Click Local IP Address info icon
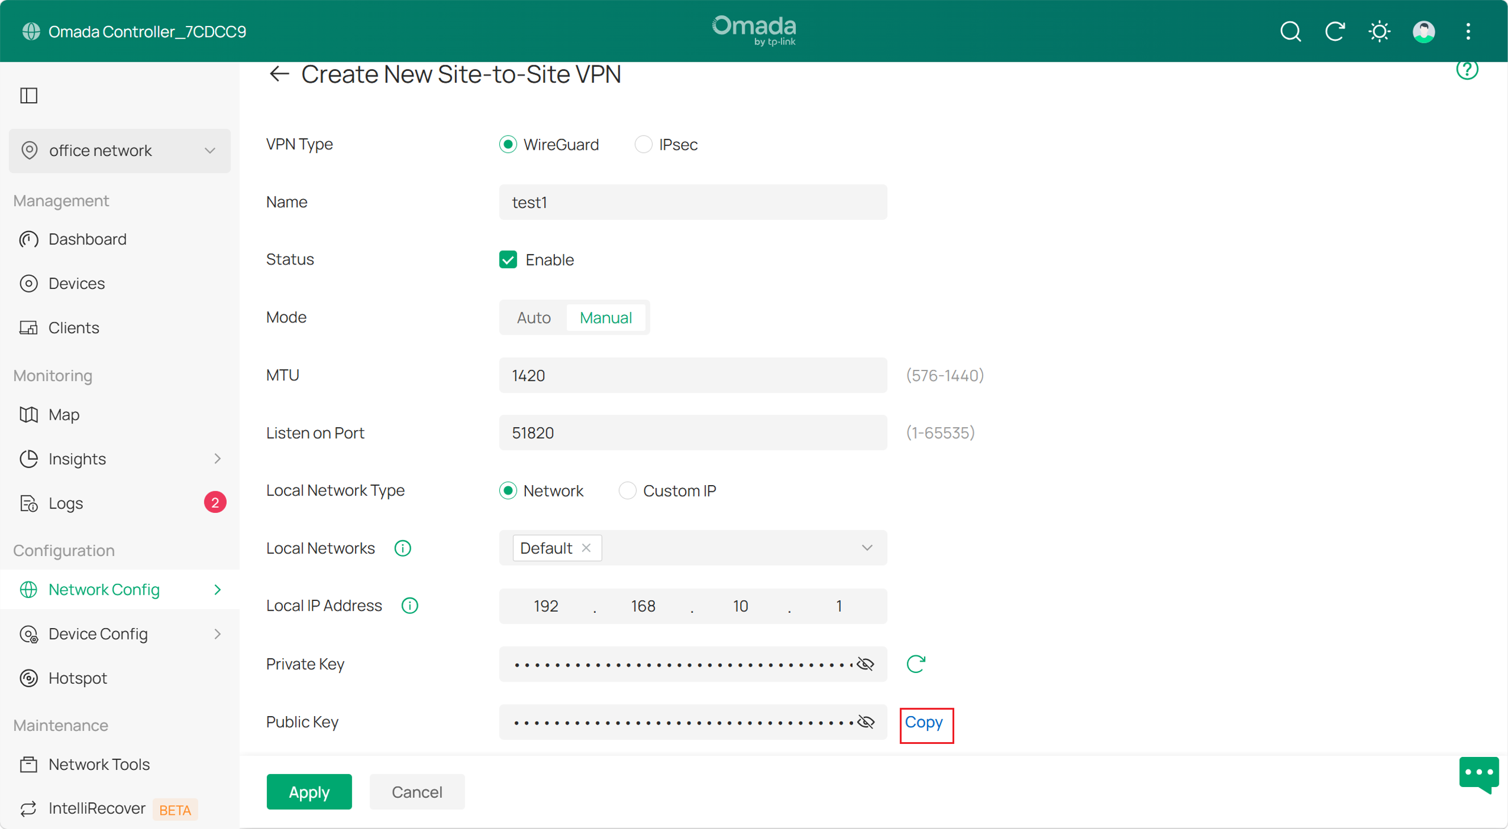 point(410,605)
